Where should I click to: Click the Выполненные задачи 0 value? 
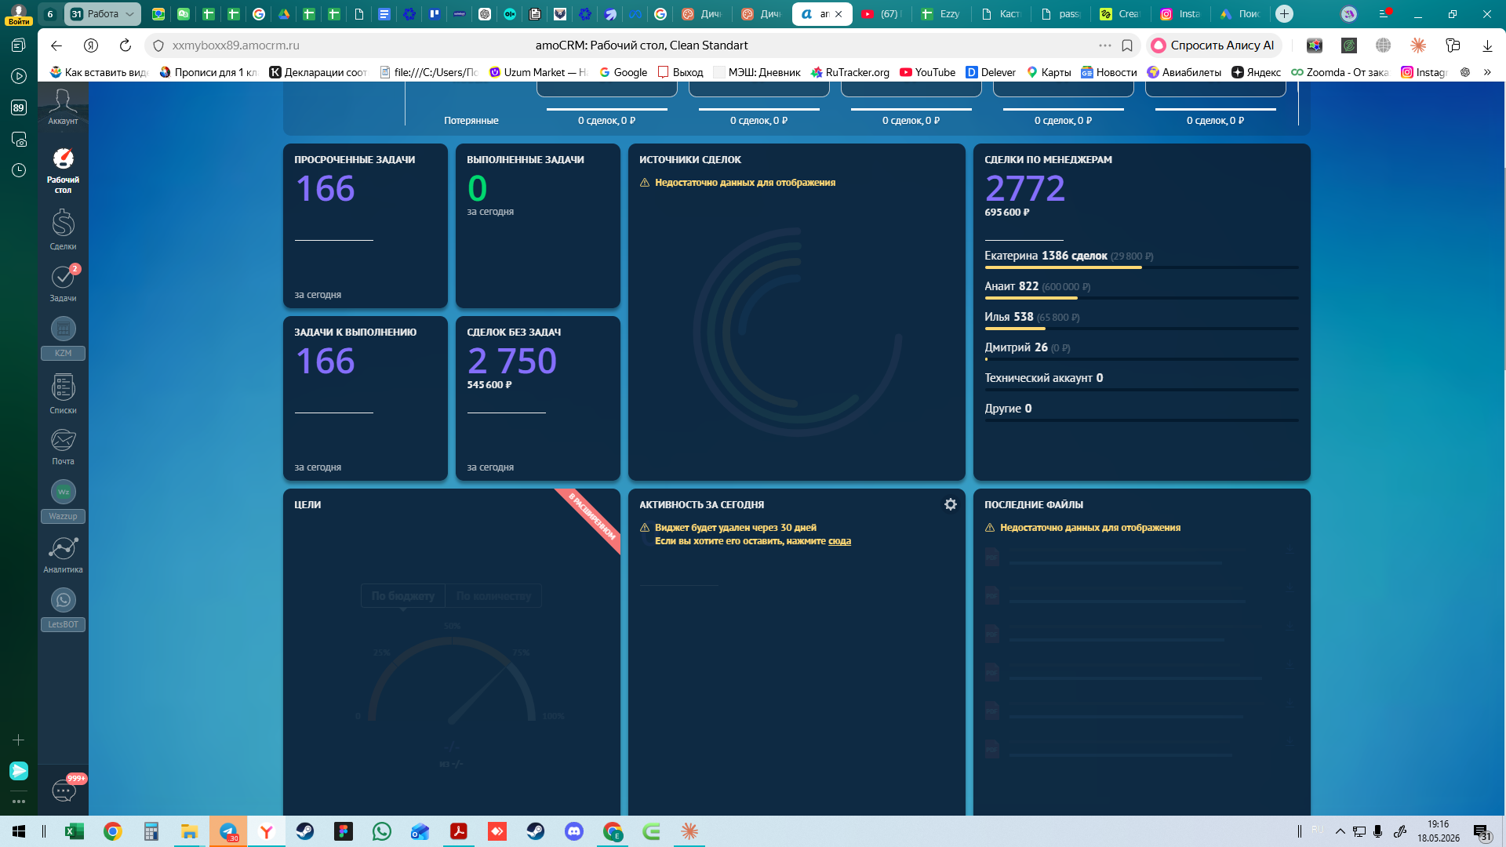coord(477,188)
